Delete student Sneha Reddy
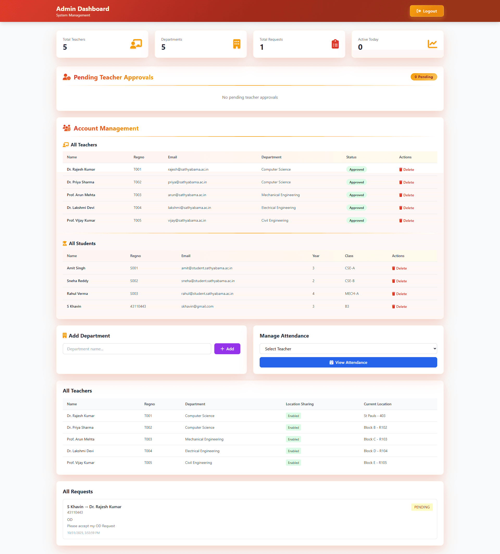Viewport: 500px width, 554px height. pyautogui.click(x=399, y=281)
